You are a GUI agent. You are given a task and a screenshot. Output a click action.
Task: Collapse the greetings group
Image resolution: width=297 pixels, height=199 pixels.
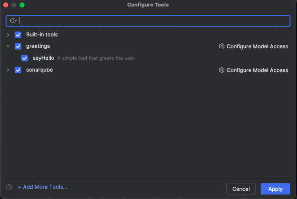pyautogui.click(x=8, y=46)
